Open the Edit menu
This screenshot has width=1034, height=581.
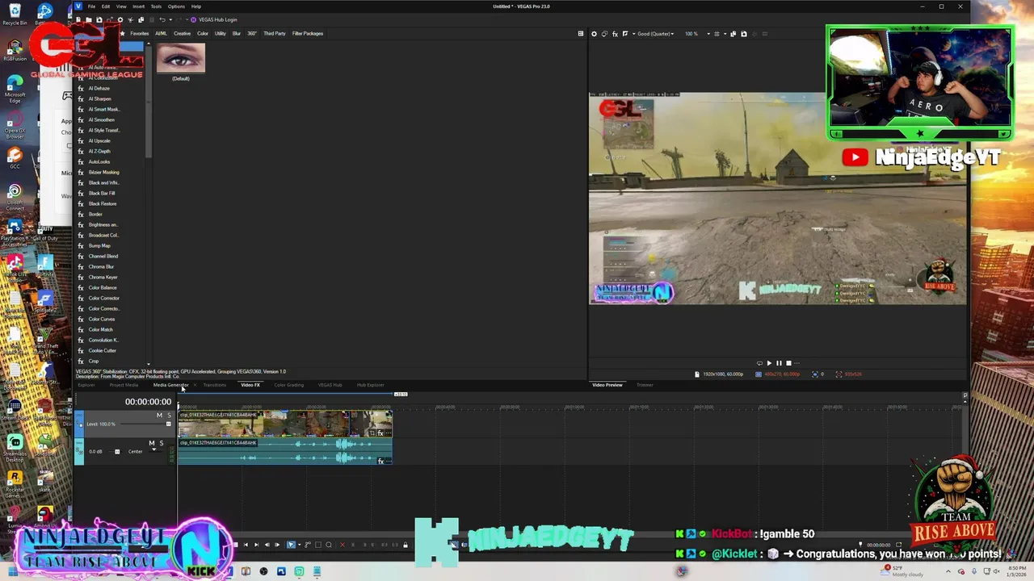(x=106, y=6)
